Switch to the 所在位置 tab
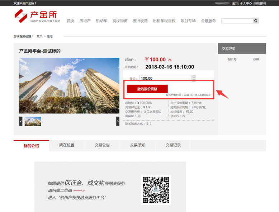Screen dimensions: 279x212 pos(67,145)
